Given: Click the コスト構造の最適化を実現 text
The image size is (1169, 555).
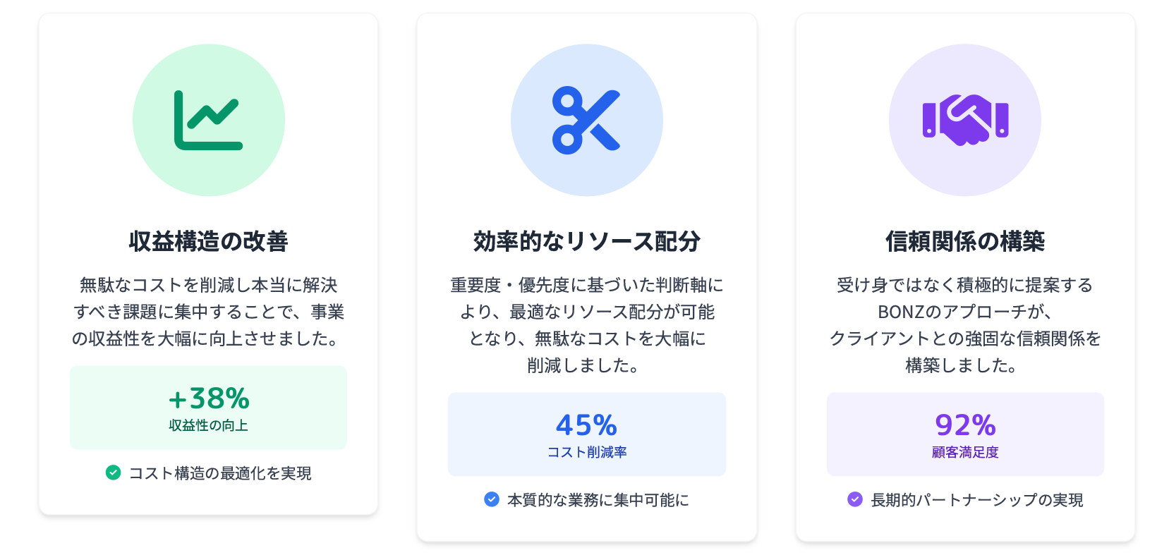Looking at the screenshot, I should (219, 473).
